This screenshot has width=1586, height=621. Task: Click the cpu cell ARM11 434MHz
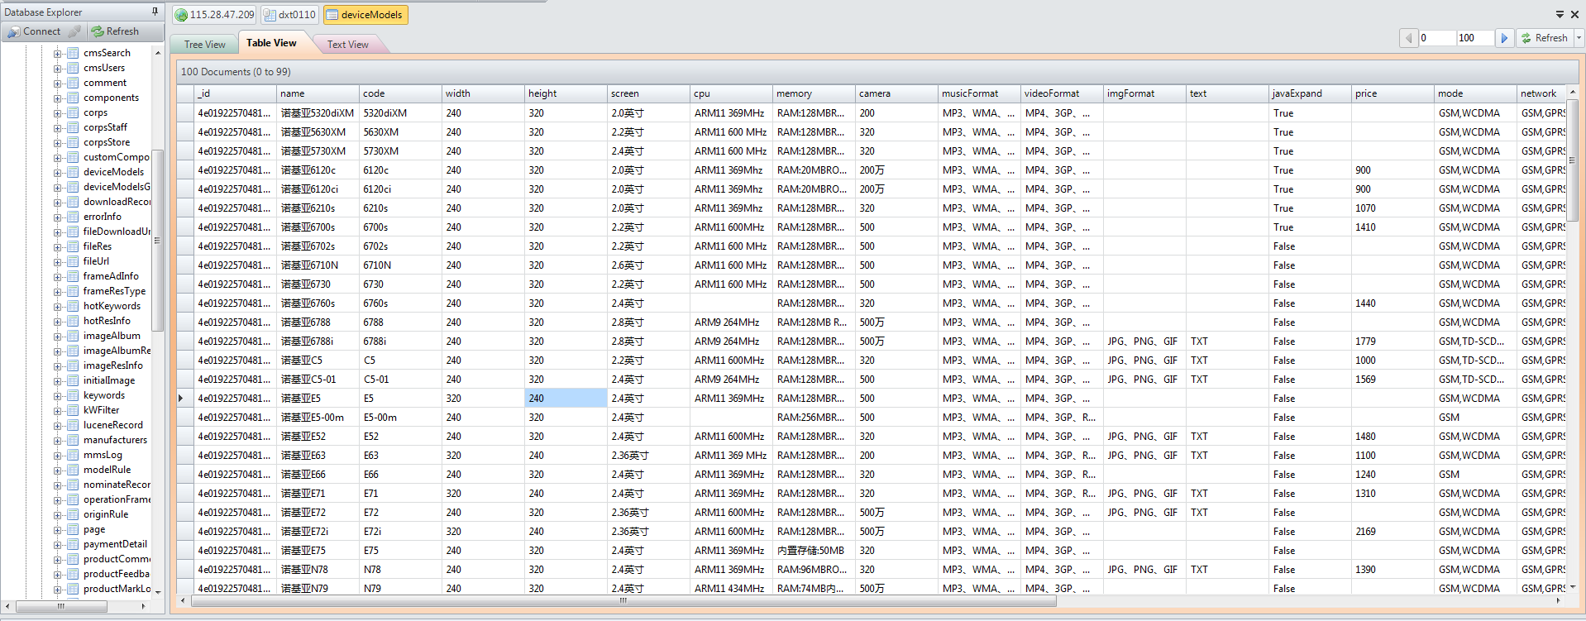(x=731, y=589)
